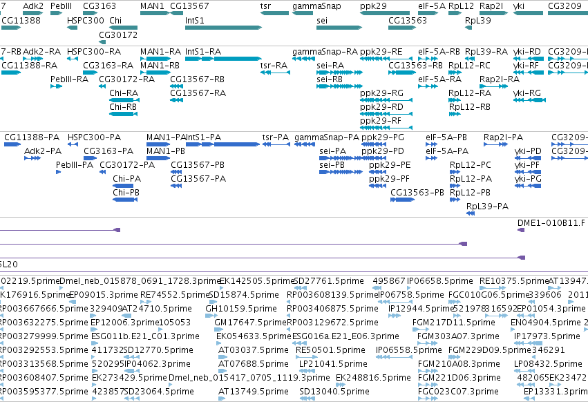Click the IntS1-PA coding feature

(223, 144)
